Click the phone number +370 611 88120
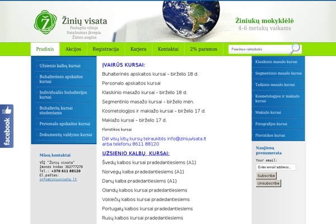Screen dimensions: 336x224 coord(66,171)
